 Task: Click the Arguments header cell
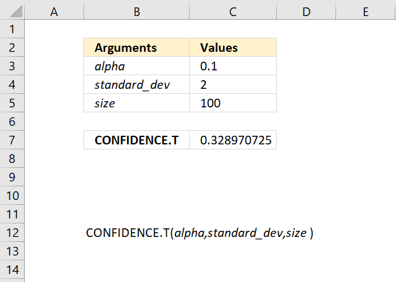(x=137, y=48)
